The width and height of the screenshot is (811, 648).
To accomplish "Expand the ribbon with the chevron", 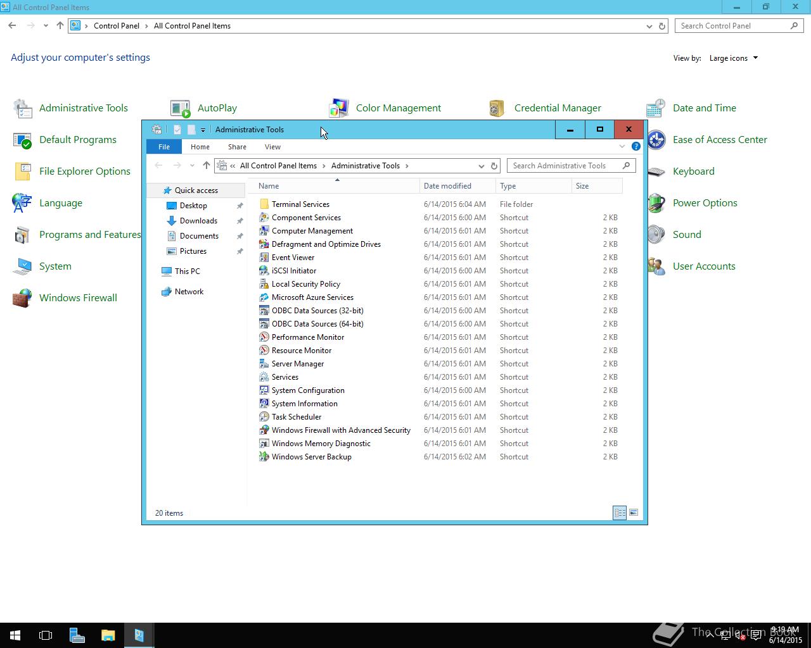I will coord(622,146).
